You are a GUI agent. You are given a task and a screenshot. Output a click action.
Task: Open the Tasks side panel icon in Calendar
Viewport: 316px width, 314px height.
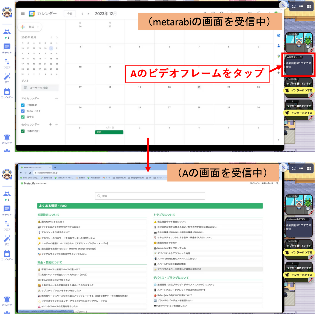pos(278,35)
